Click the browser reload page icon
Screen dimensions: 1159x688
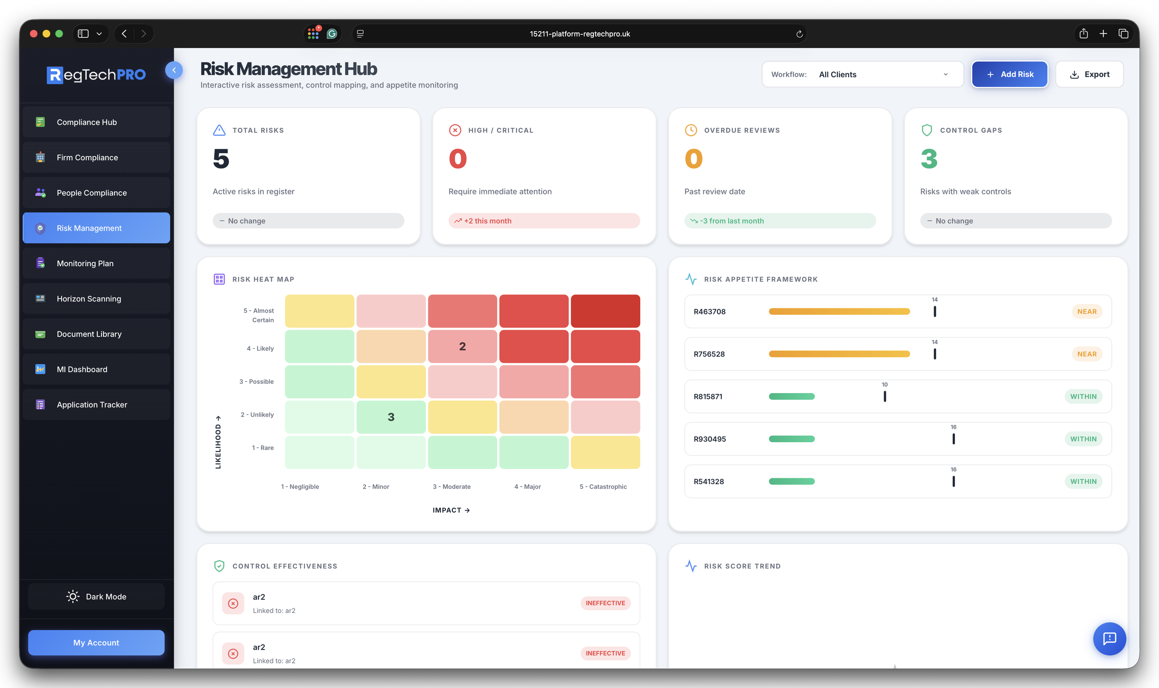[799, 34]
